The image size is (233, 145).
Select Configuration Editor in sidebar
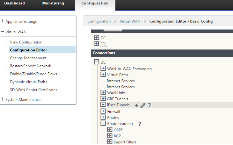click(x=42, y=50)
